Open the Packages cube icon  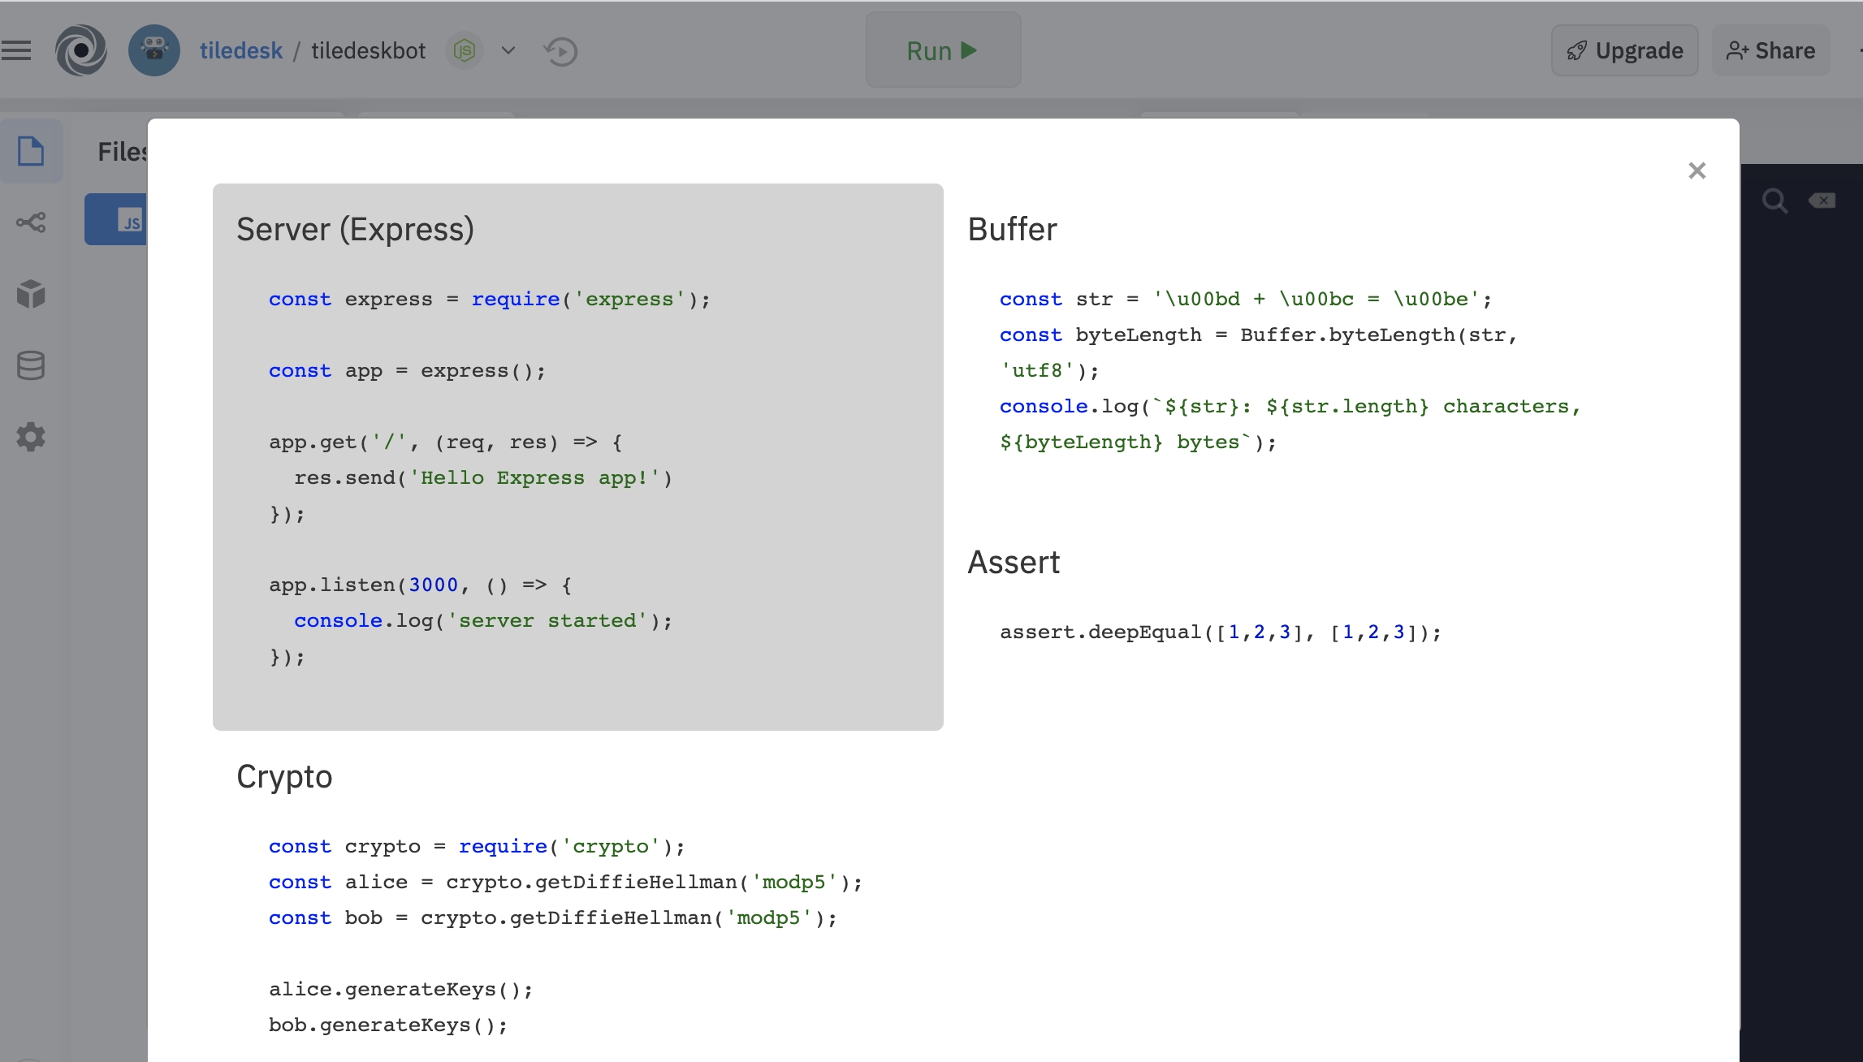(x=31, y=294)
